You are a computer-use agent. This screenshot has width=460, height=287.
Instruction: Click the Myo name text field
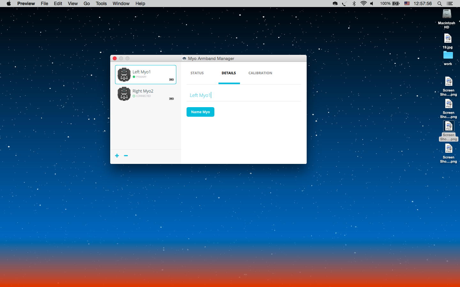tap(244, 95)
